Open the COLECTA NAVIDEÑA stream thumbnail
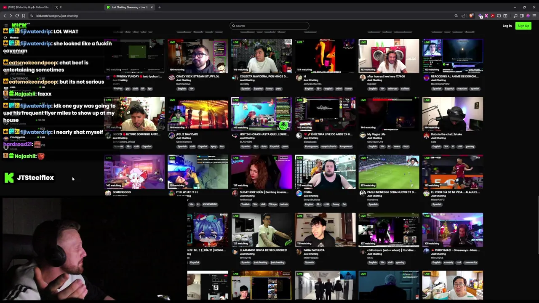 coord(261,56)
